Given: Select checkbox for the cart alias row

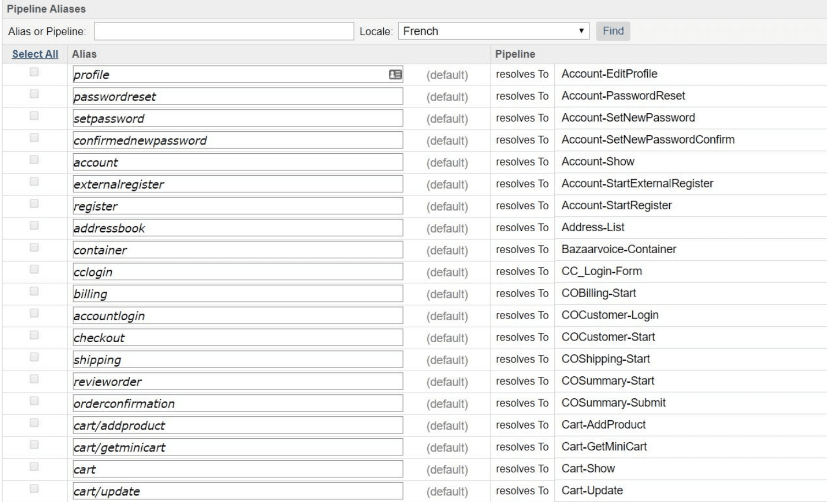Looking at the screenshot, I should pyautogui.click(x=34, y=467).
